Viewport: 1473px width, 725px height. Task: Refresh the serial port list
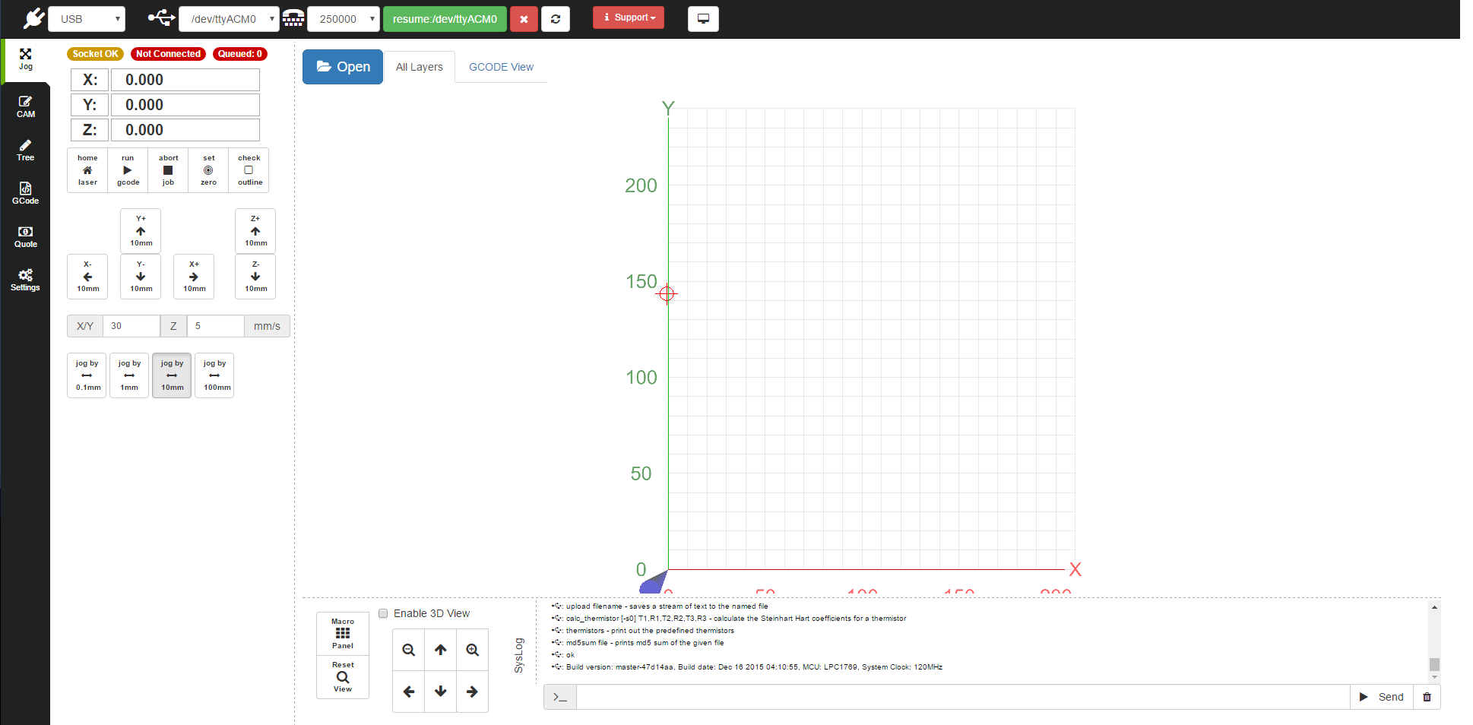(556, 19)
